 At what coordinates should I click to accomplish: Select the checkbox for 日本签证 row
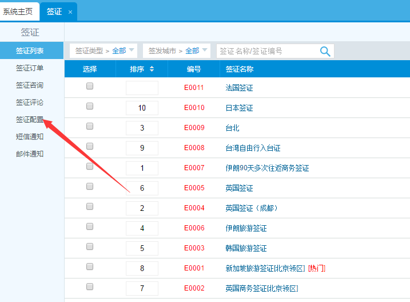pos(90,107)
